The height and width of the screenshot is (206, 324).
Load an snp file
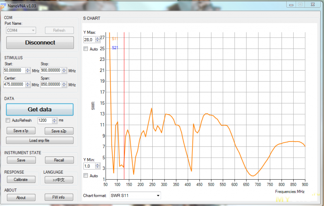click(40, 140)
